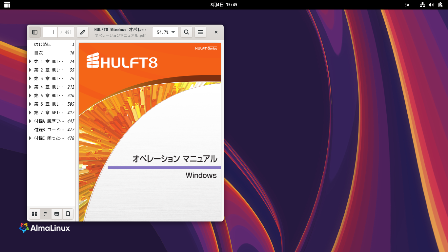Image resolution: width=448 pixels, height=252 pixels.
Task: Close the document viewer window
Action: pos(216,32)
